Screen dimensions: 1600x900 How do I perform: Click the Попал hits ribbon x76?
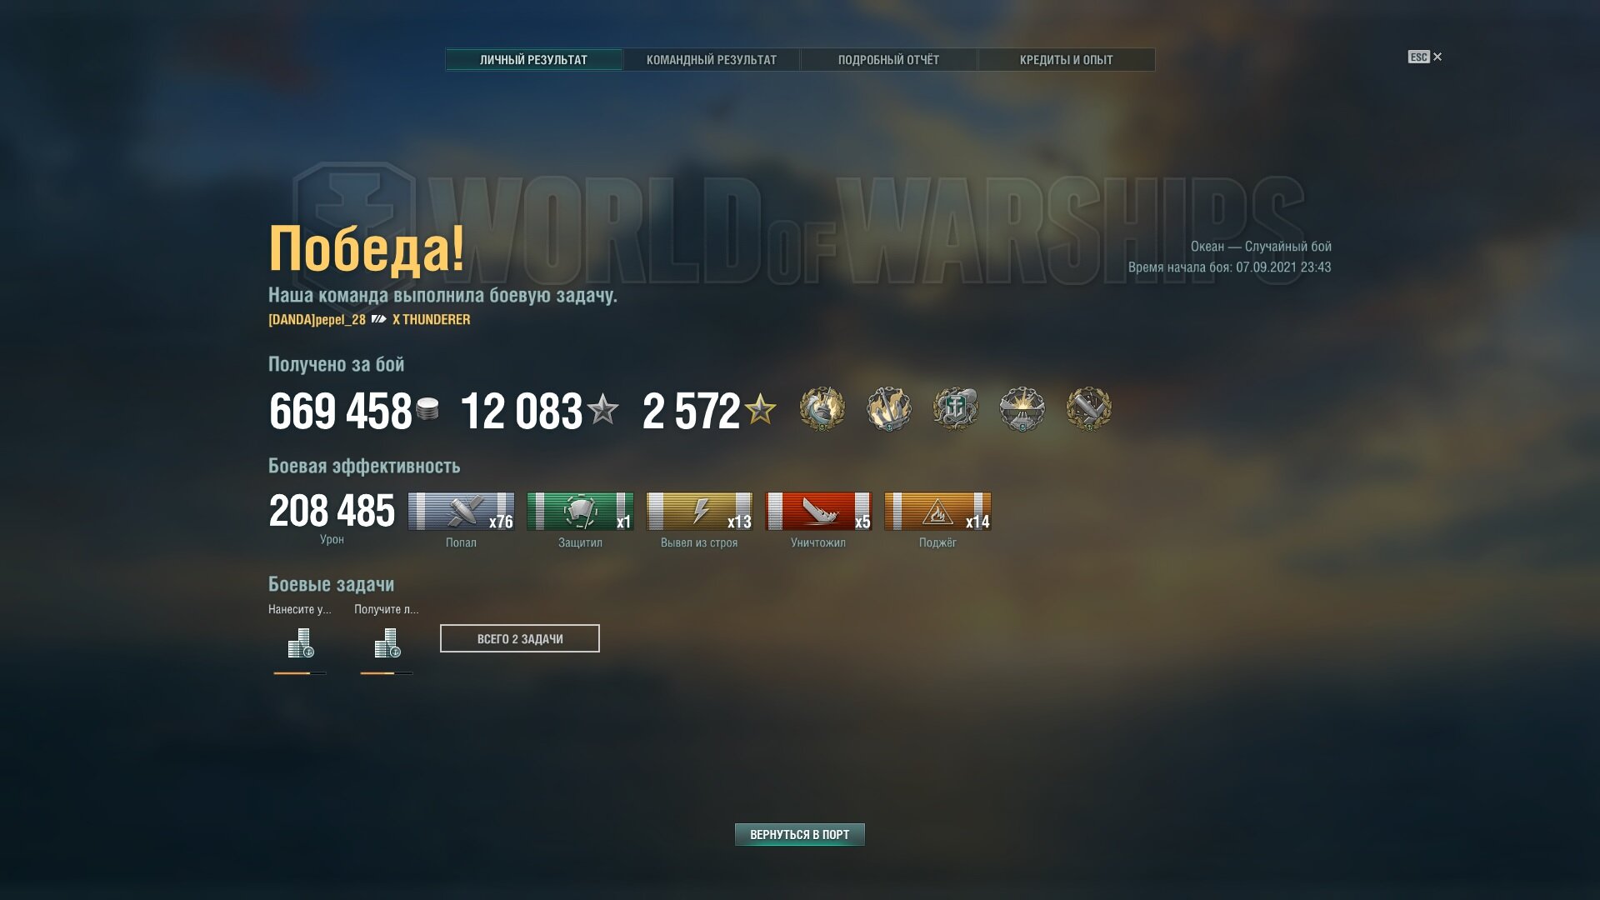(x=461, y=511)
